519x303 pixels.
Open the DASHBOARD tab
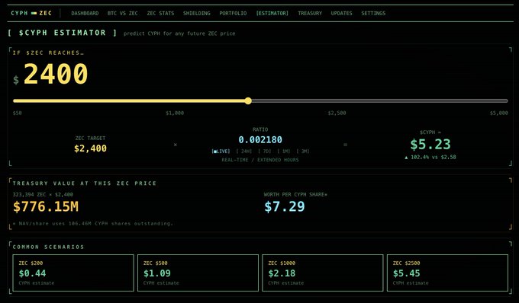85,13
